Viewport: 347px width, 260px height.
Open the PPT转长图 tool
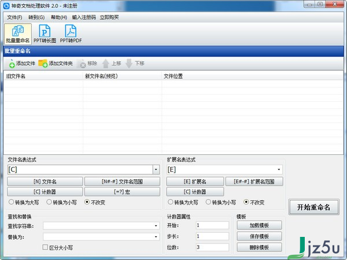pos(45,34)
